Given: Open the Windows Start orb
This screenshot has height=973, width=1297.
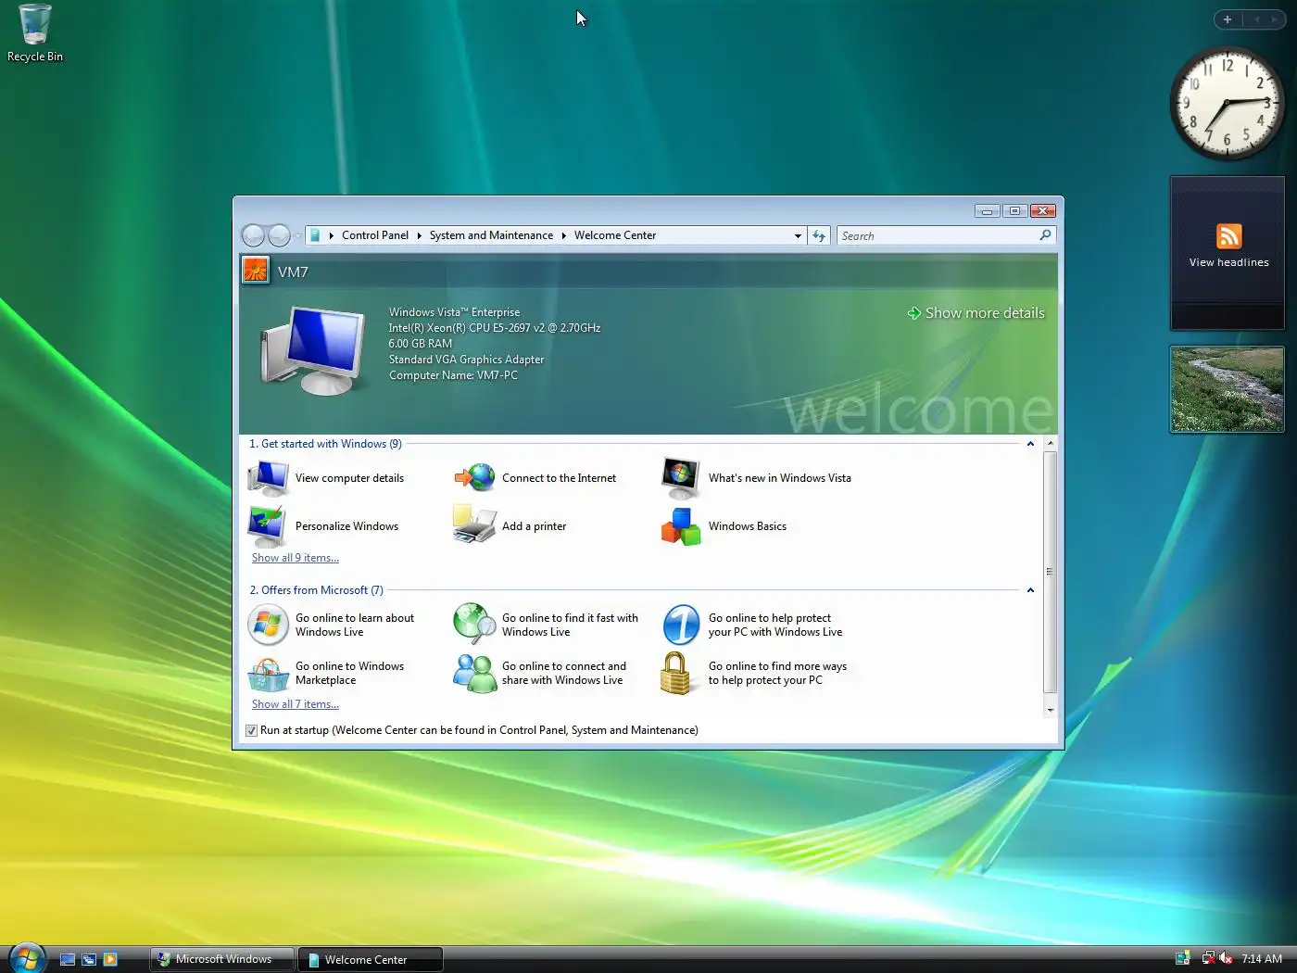Looking at the screenshot, I should [x=28, y=957].
